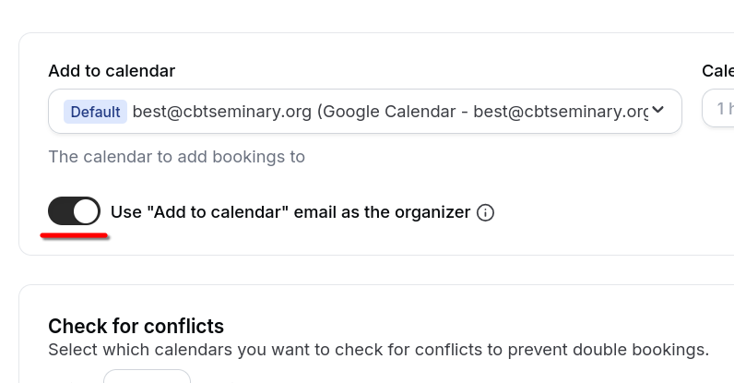Click the Check for conflicts heading
734x383 pixels.
click(136, 326)
